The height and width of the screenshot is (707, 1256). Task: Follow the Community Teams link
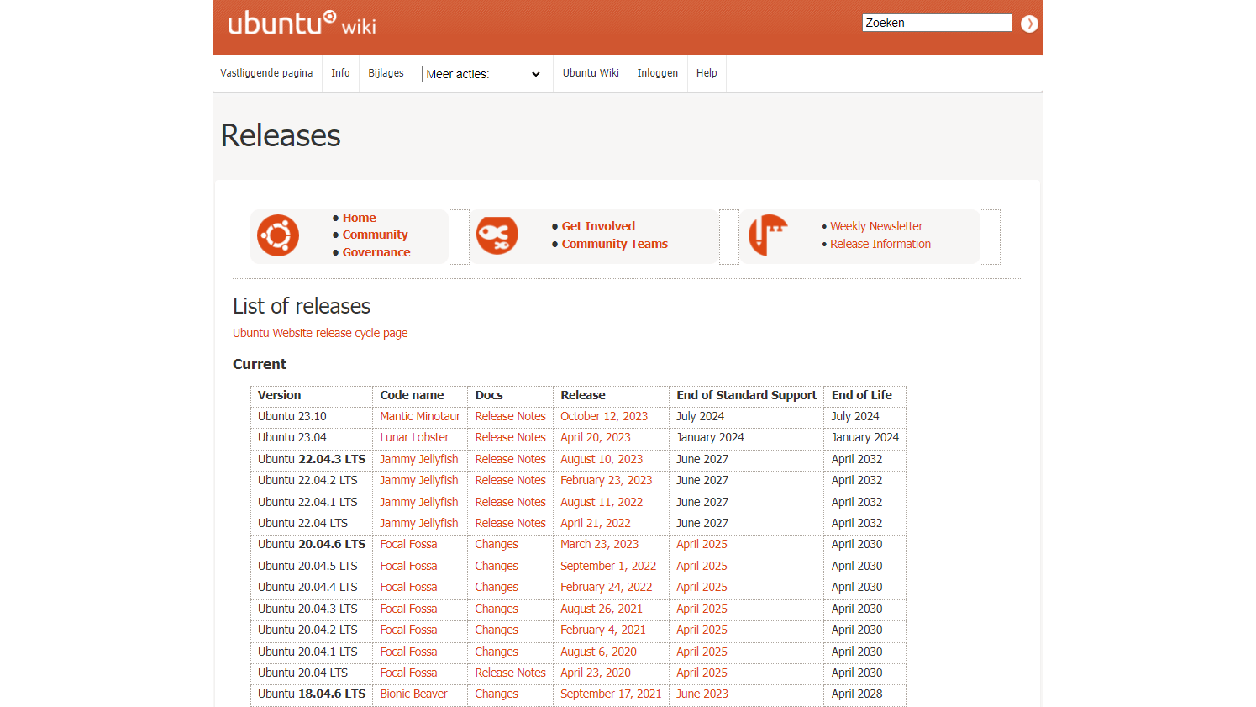tap(615, 244)
